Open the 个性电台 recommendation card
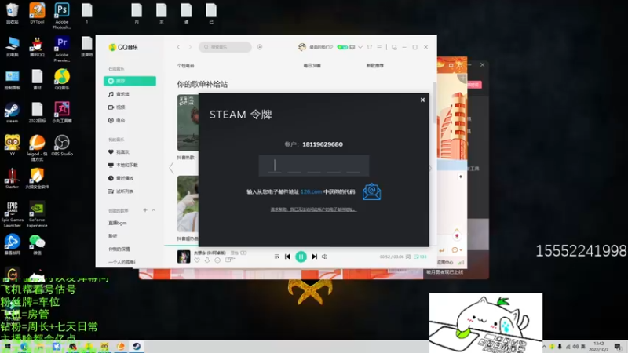The image size is (628, 353). [x=186, y=66]
